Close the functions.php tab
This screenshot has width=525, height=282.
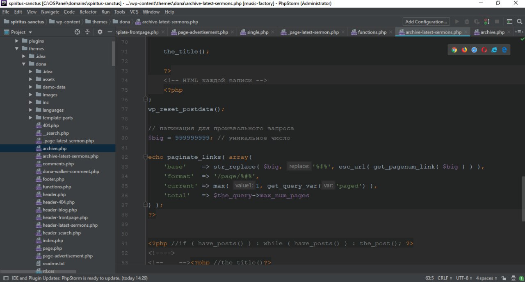(391, 32)
